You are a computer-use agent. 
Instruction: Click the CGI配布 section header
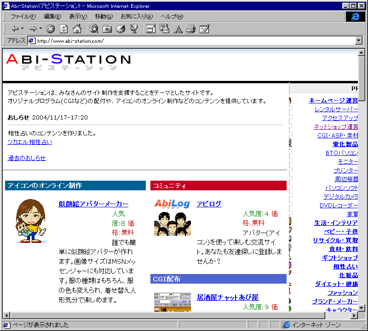[x=218, y=279]
